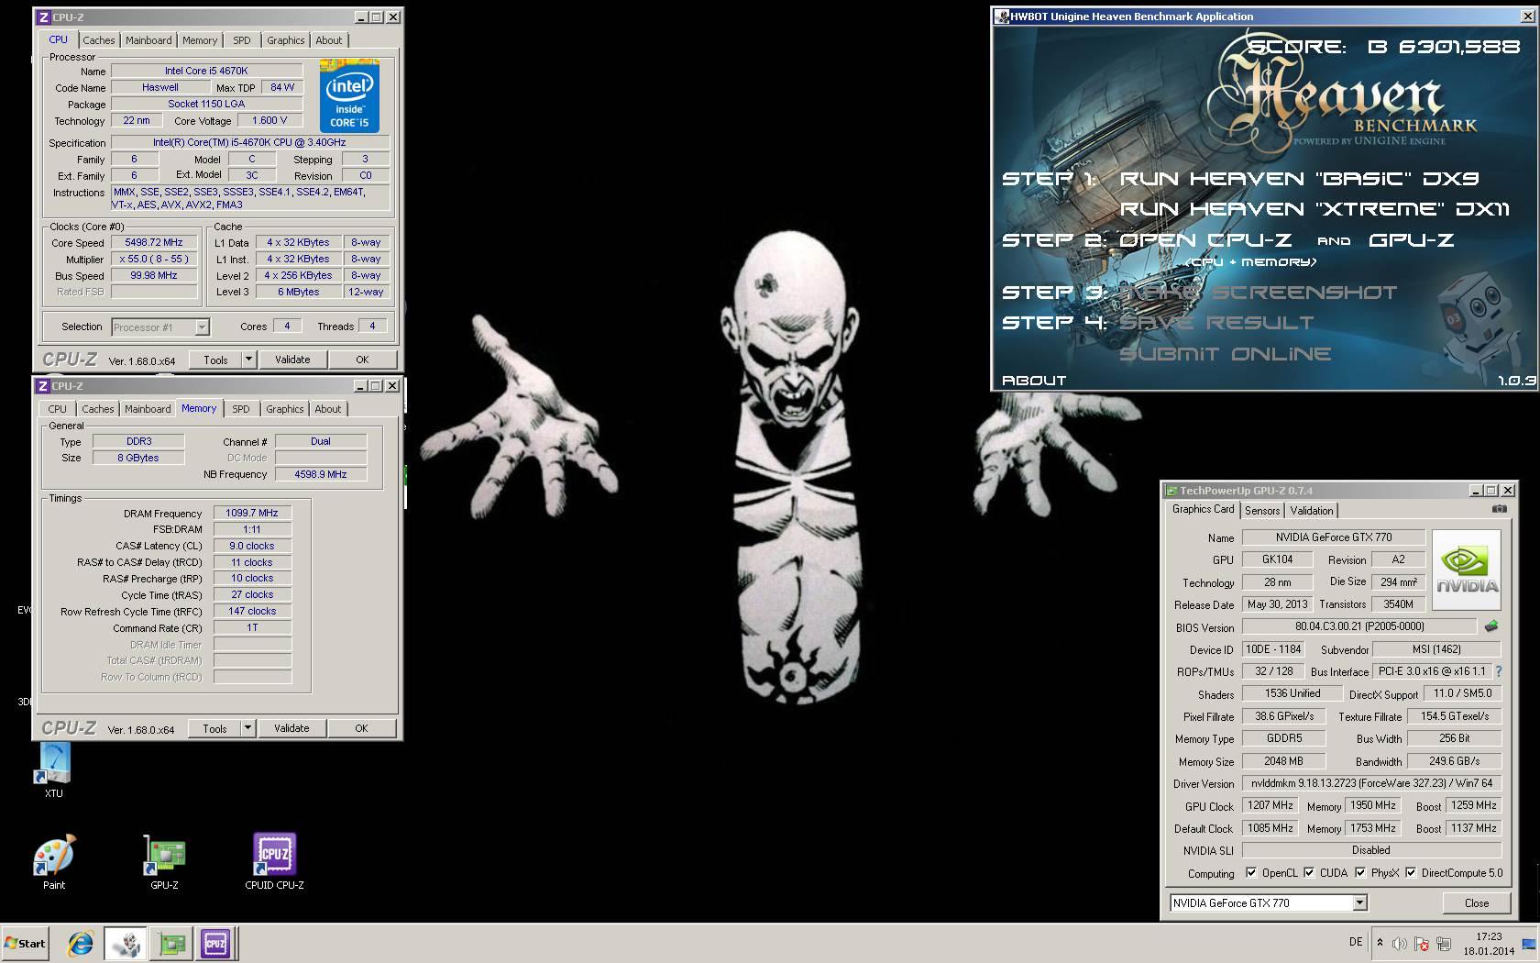Click the HWBOT Heaven window title icon
The height and width of the screenshot is (963, 1540).
[1002, 17]
